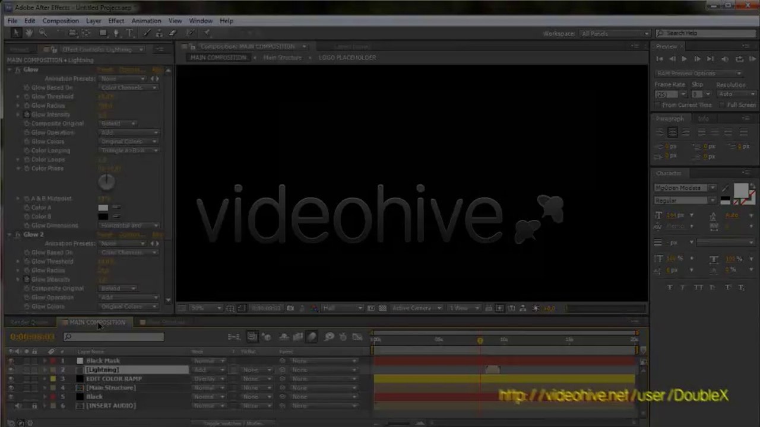Start RAM preview from Preview panel
Screen dimensions: 760x427
(752, 59)
